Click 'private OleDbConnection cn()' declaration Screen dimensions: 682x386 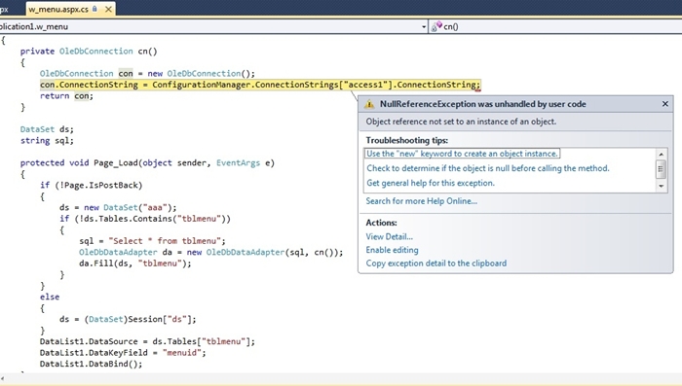(89, 52)
